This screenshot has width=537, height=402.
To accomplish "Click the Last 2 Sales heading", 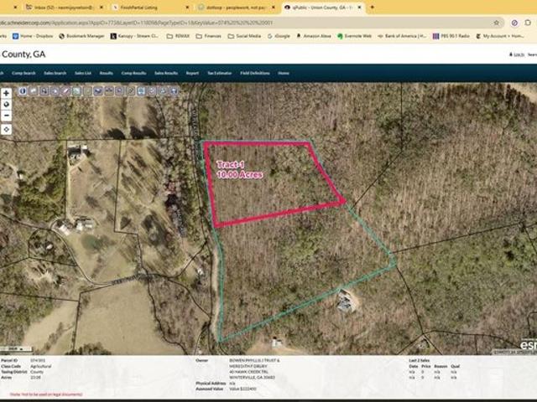I will 420,360.
